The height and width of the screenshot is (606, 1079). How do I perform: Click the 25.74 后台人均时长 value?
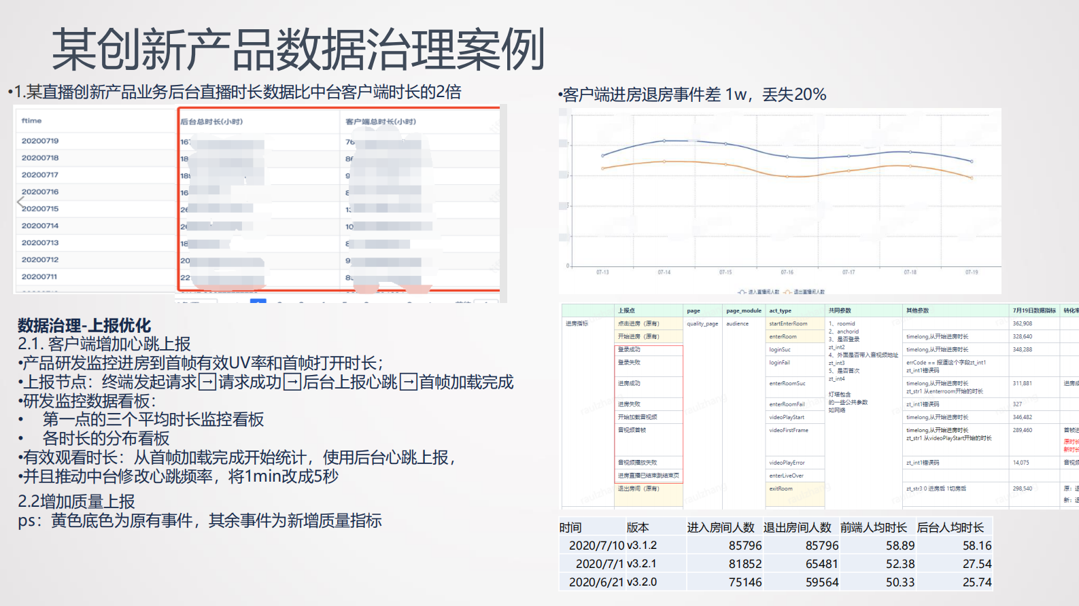point(977,582)
